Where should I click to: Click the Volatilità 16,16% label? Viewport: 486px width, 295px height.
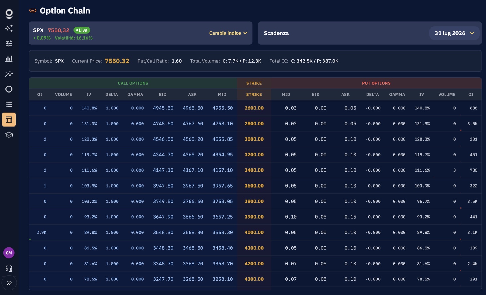74,38
